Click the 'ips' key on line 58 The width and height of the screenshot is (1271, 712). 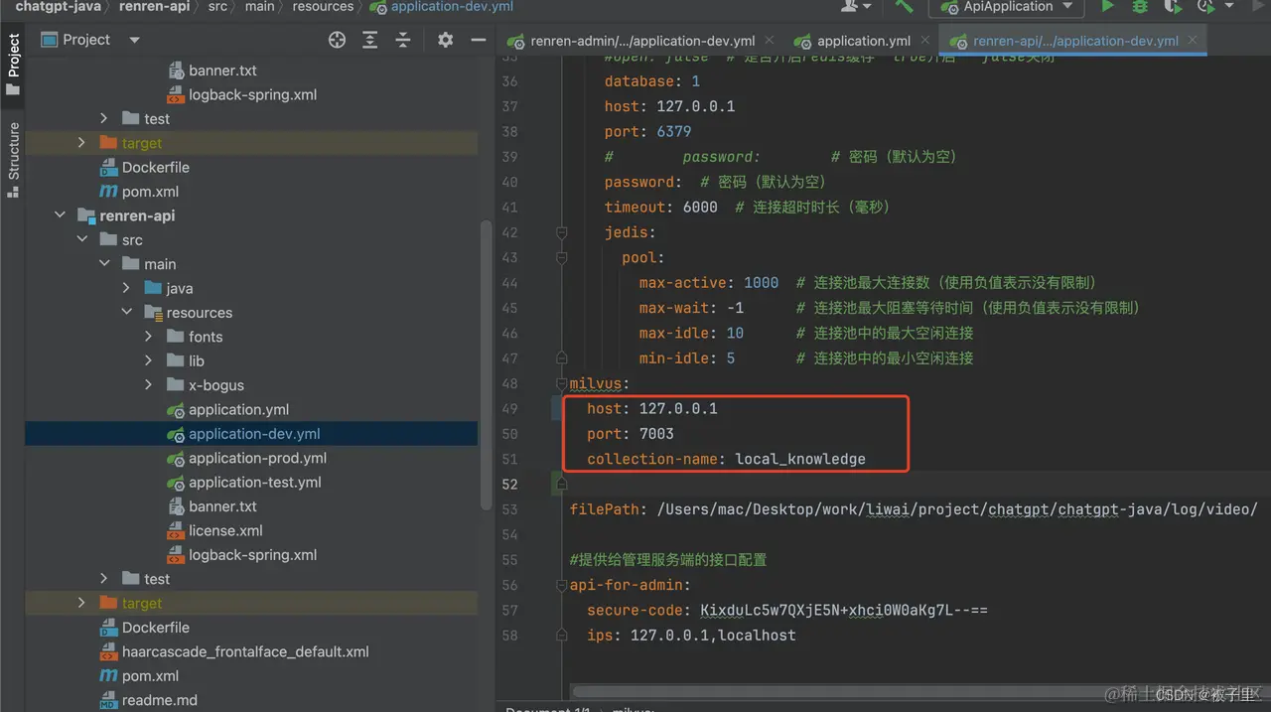pos(600,636)
